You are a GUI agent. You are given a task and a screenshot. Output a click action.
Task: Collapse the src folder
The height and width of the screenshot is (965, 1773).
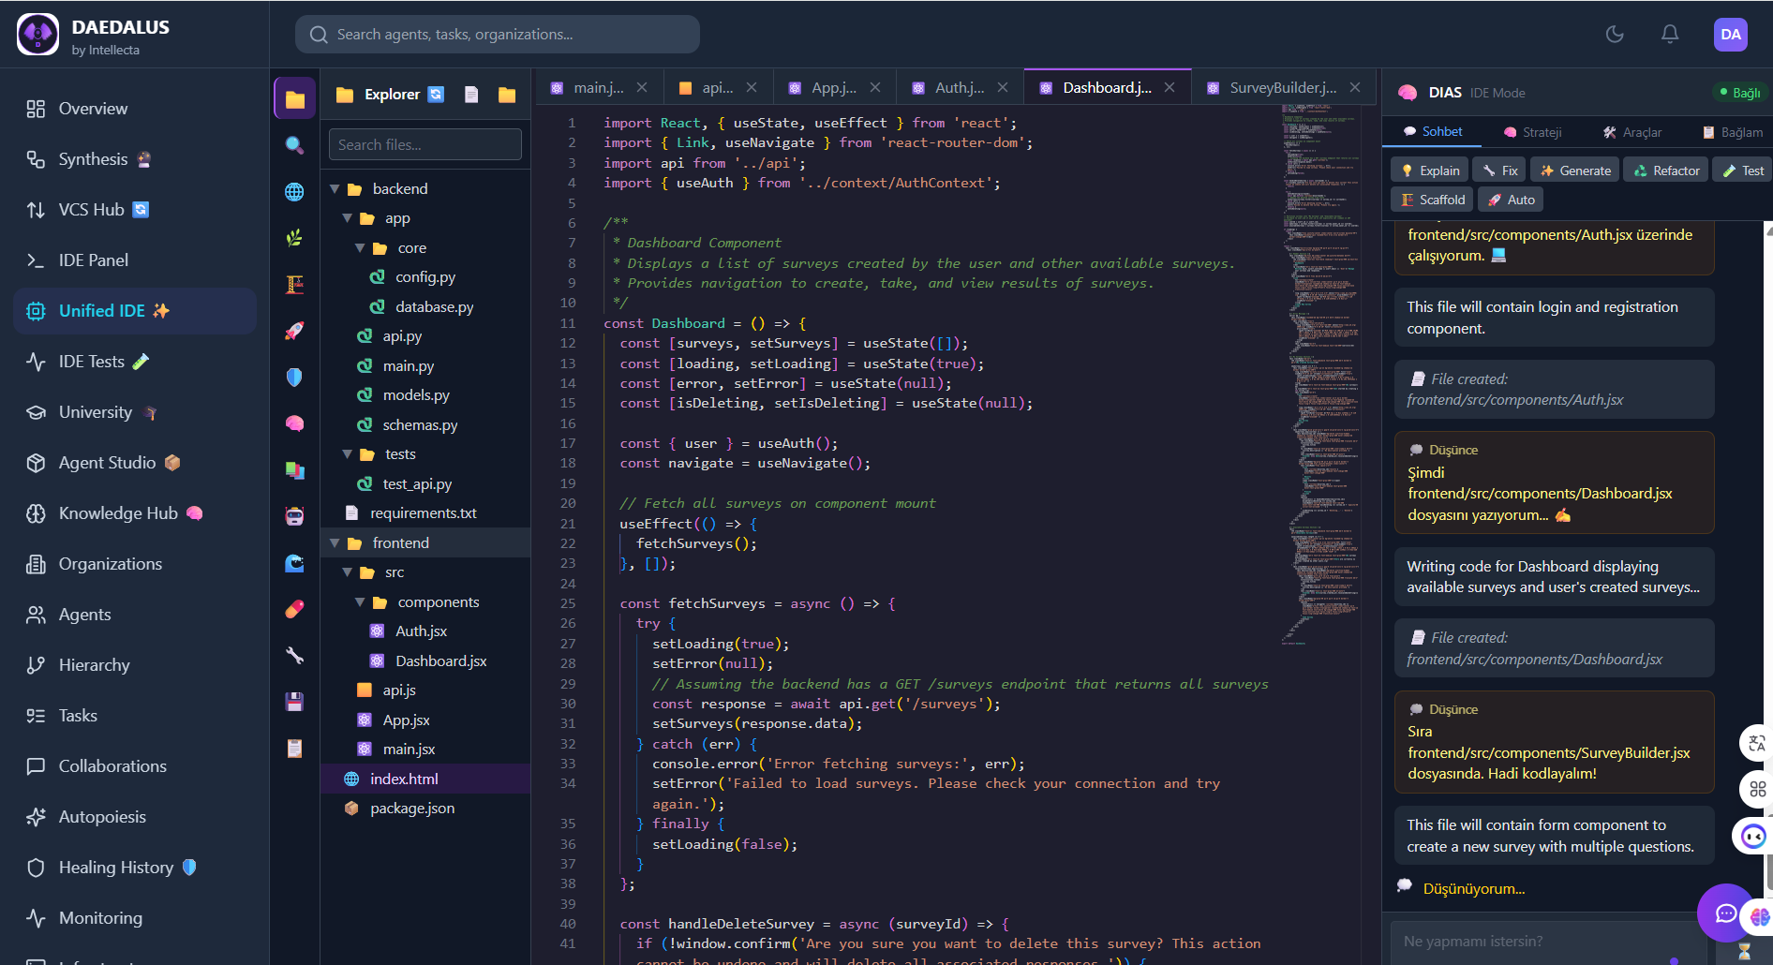(x=348, y=572)
